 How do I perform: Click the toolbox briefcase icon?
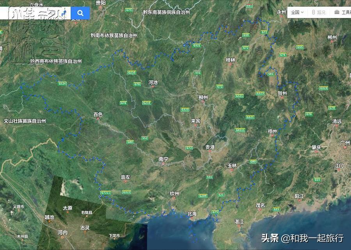pyautogui.click(x=337, y=12)
